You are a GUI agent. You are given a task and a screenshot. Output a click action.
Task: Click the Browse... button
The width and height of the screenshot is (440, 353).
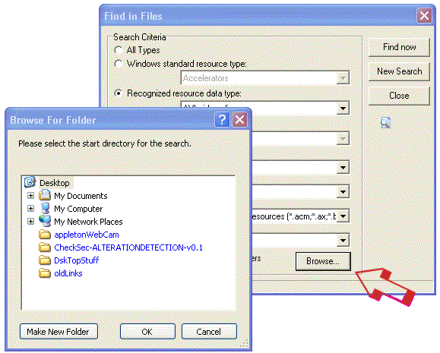pos(323,261)
